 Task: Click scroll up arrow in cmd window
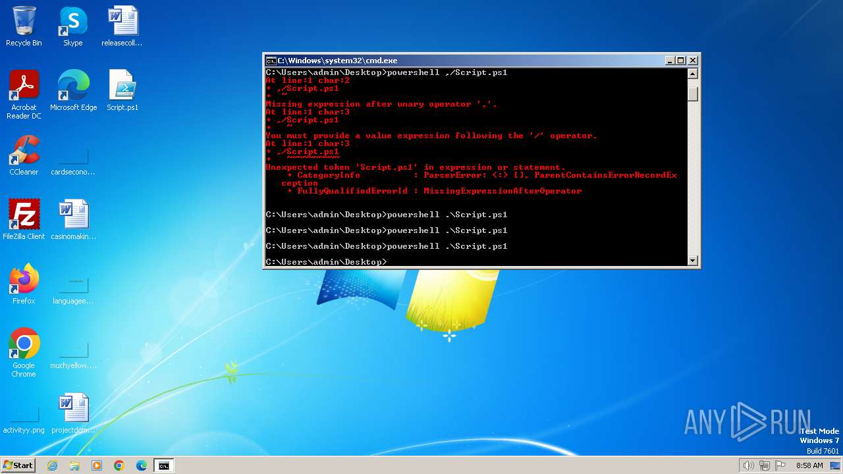pos(692,73)
